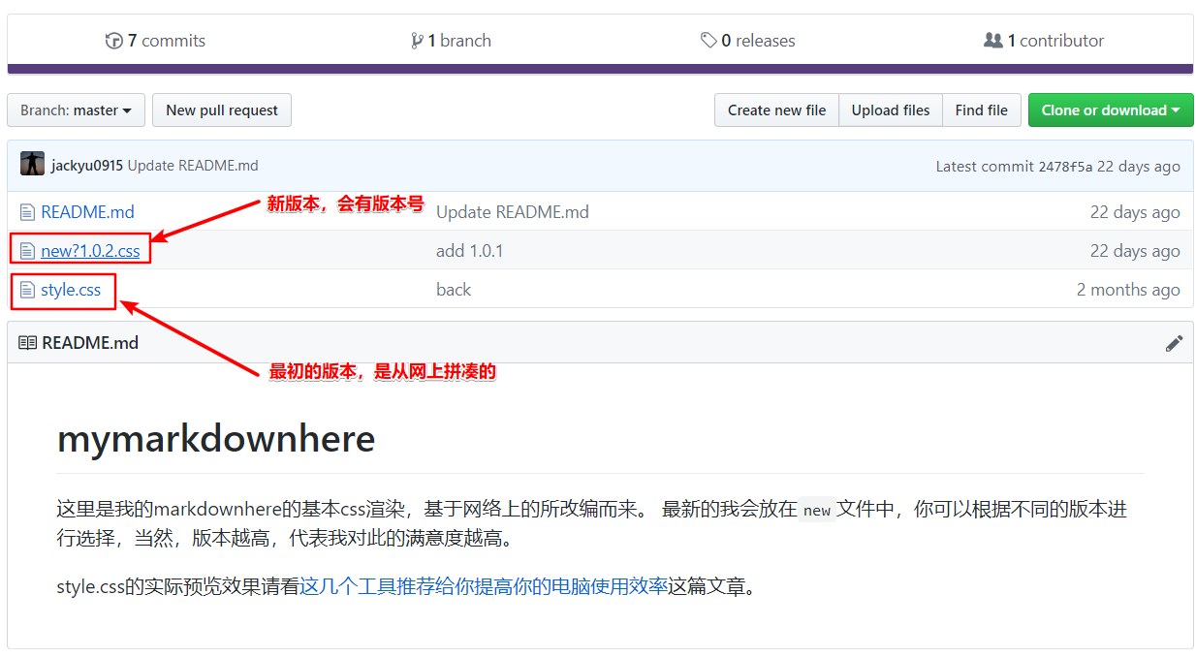The width and height of the screenshot is (1196, 657).
Task: Open the Branch: master dropdown
Action: click(76, 110)
